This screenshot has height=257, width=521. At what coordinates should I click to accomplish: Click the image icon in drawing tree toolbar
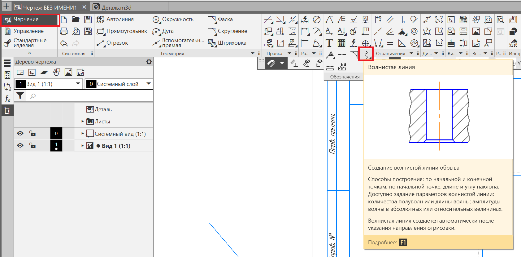[68, 72]
